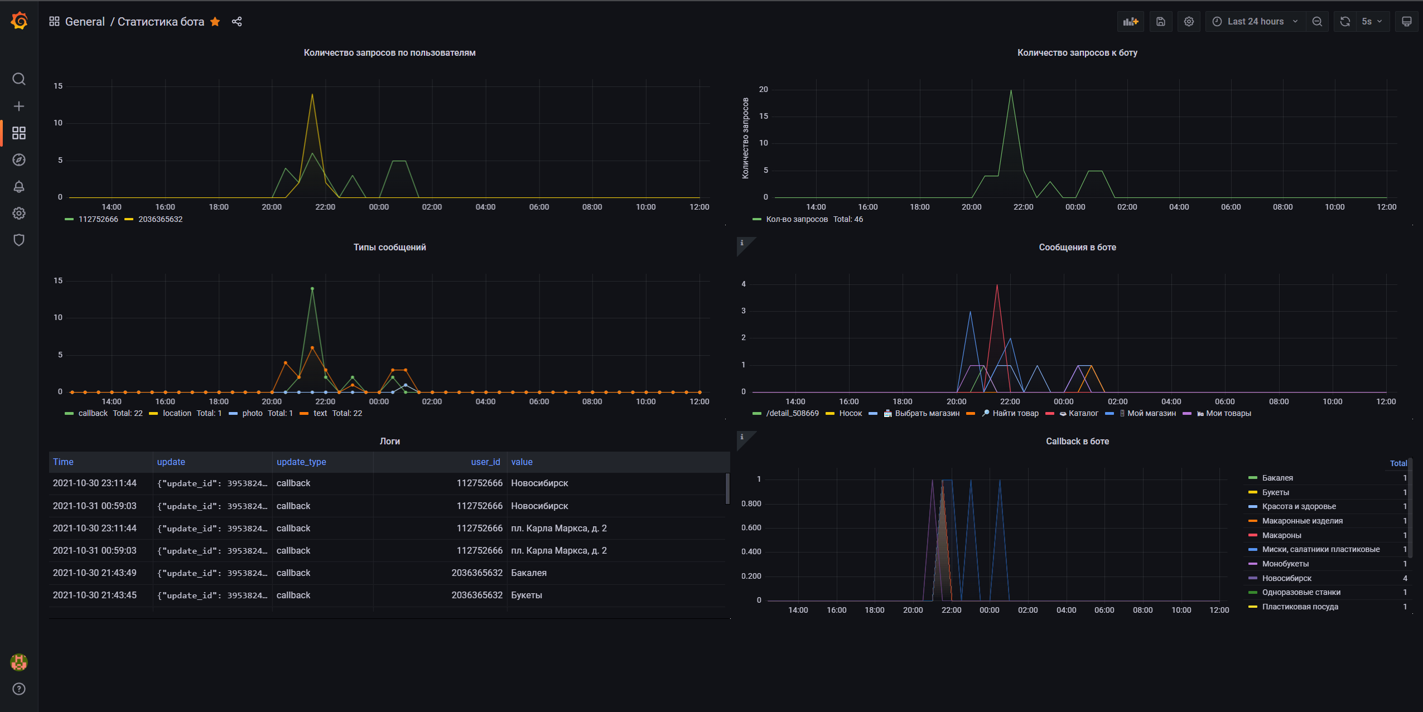1423x712 pixels.
Task: Click the General folder breadcrumb link
Action: (85, 22)
